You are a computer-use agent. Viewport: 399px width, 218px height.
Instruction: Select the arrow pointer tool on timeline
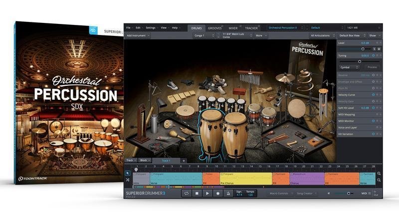pyautogui.click(x=128, y=173)
